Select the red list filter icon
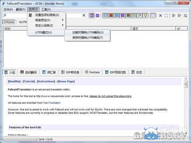191x143 pixels. pos(111,16)
